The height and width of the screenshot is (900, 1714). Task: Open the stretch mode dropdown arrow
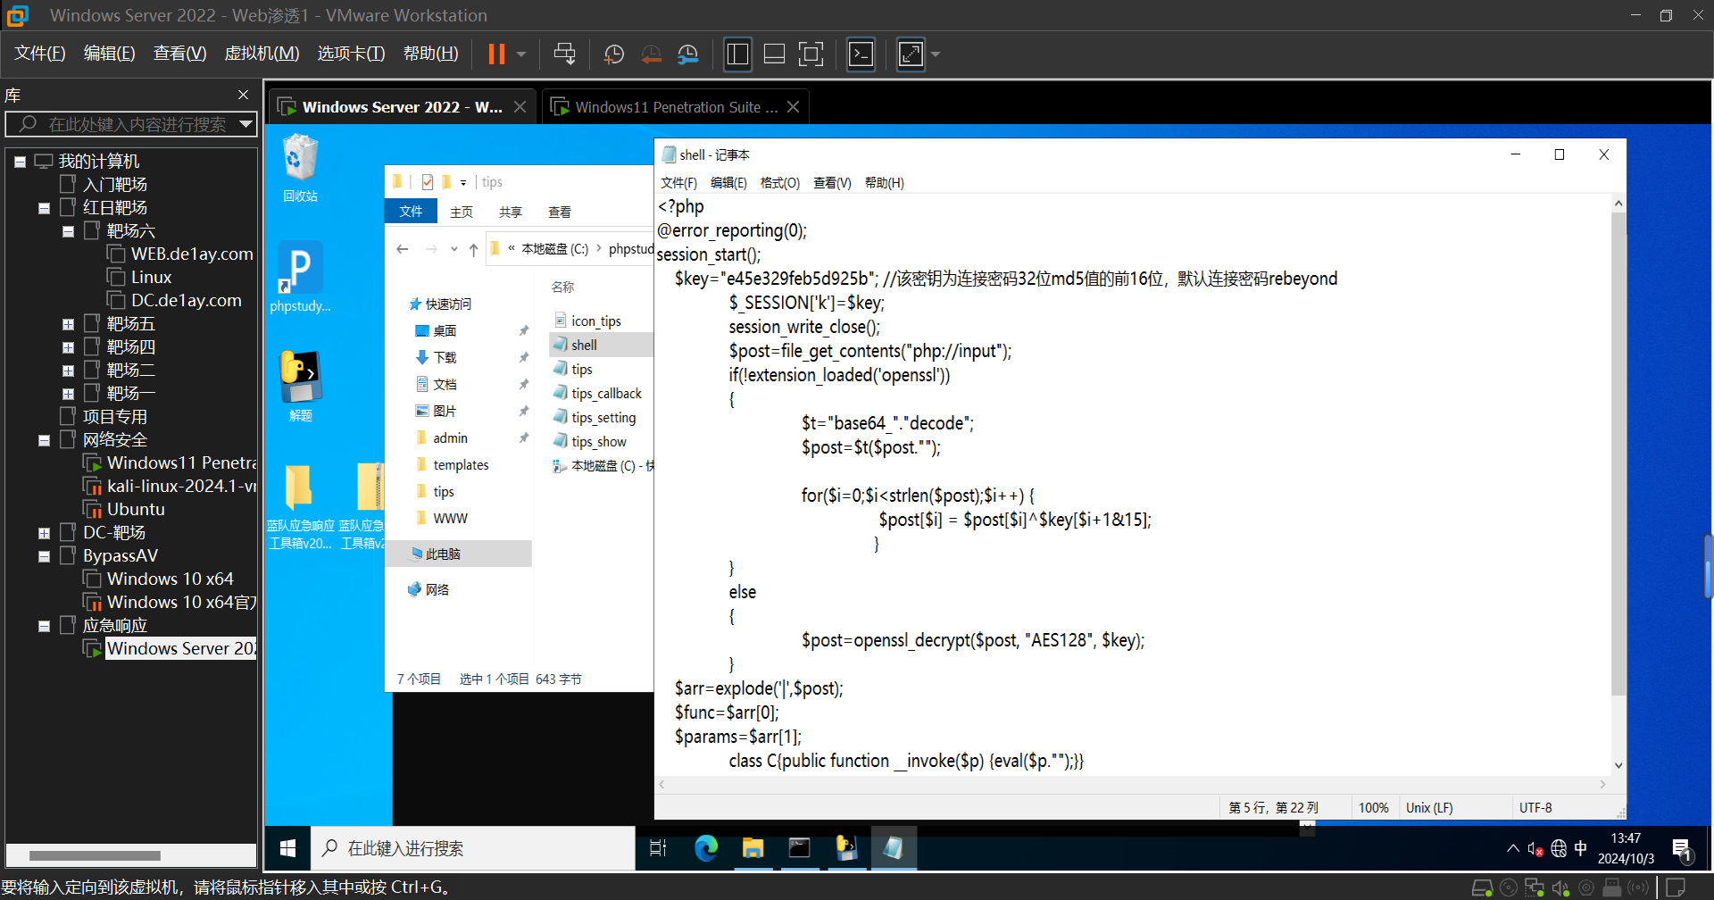(x=936, y=54)
